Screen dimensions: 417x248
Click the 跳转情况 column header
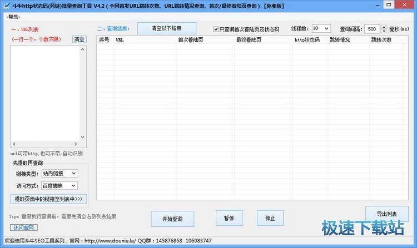349,40
